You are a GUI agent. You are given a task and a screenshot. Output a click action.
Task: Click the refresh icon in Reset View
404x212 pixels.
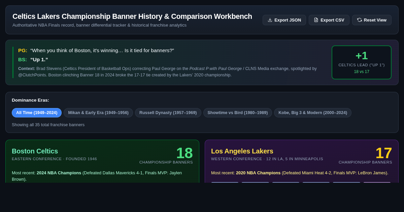tap(360, 20)
